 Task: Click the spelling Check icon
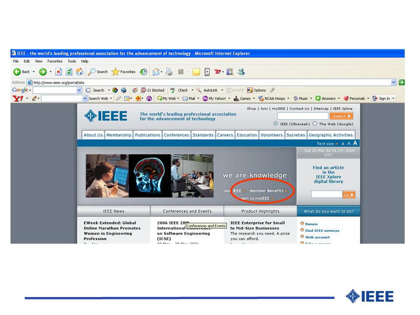[x=173, y=90]
